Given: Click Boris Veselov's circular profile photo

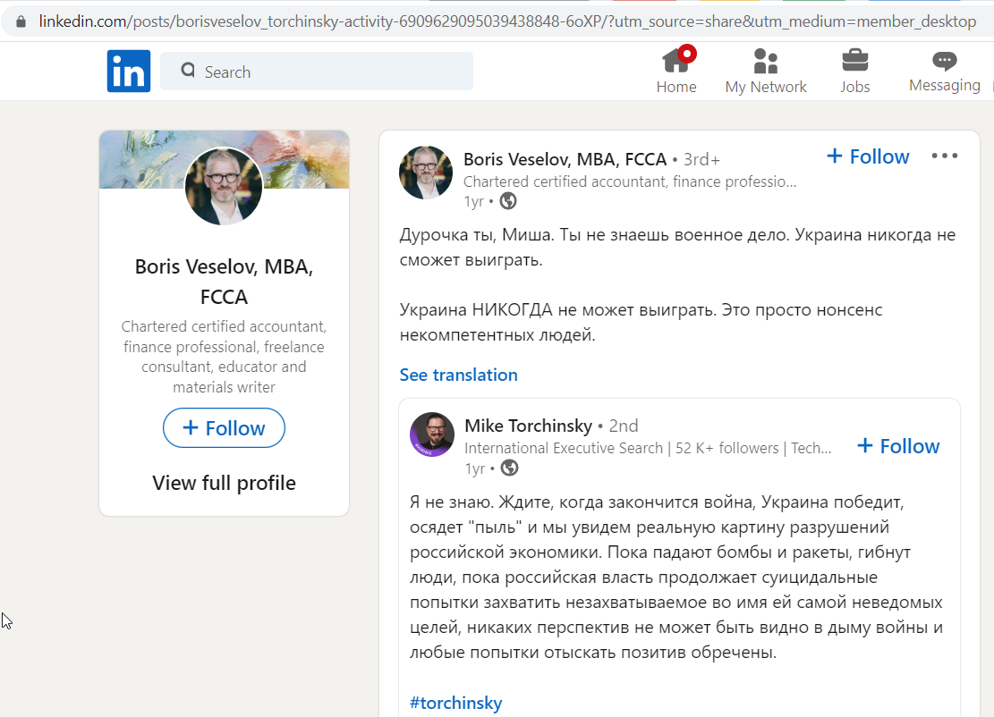Looking at the screenshot, I should click(224, 186).
